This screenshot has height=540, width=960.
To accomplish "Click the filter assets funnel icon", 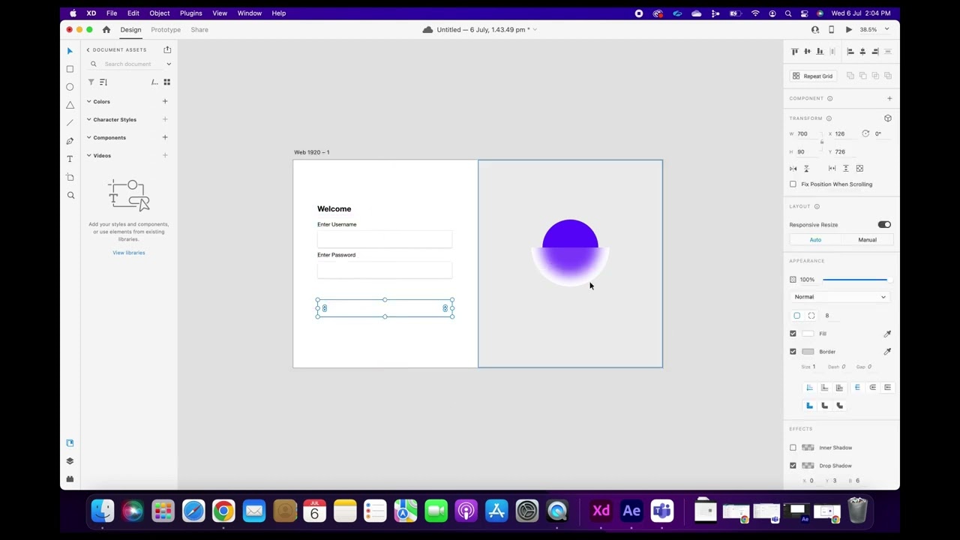I will 91,82.
